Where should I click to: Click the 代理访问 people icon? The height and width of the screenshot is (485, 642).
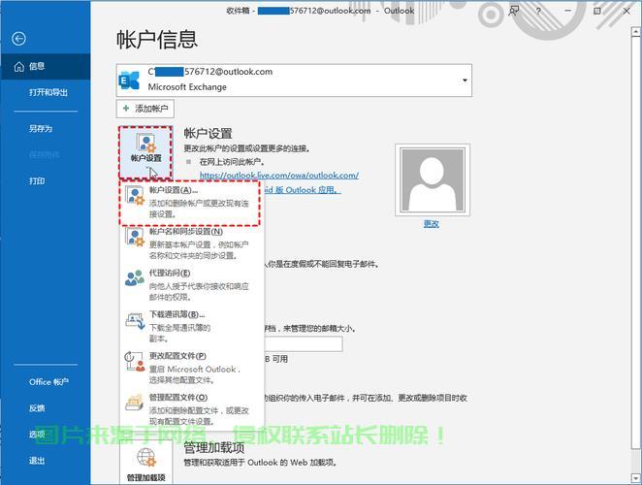[x=135, y=277]
